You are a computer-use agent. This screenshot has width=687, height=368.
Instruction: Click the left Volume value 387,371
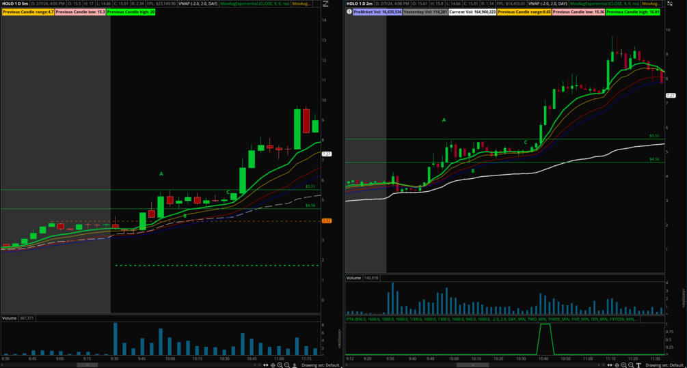pyautogui.click(x=27, y=318)
